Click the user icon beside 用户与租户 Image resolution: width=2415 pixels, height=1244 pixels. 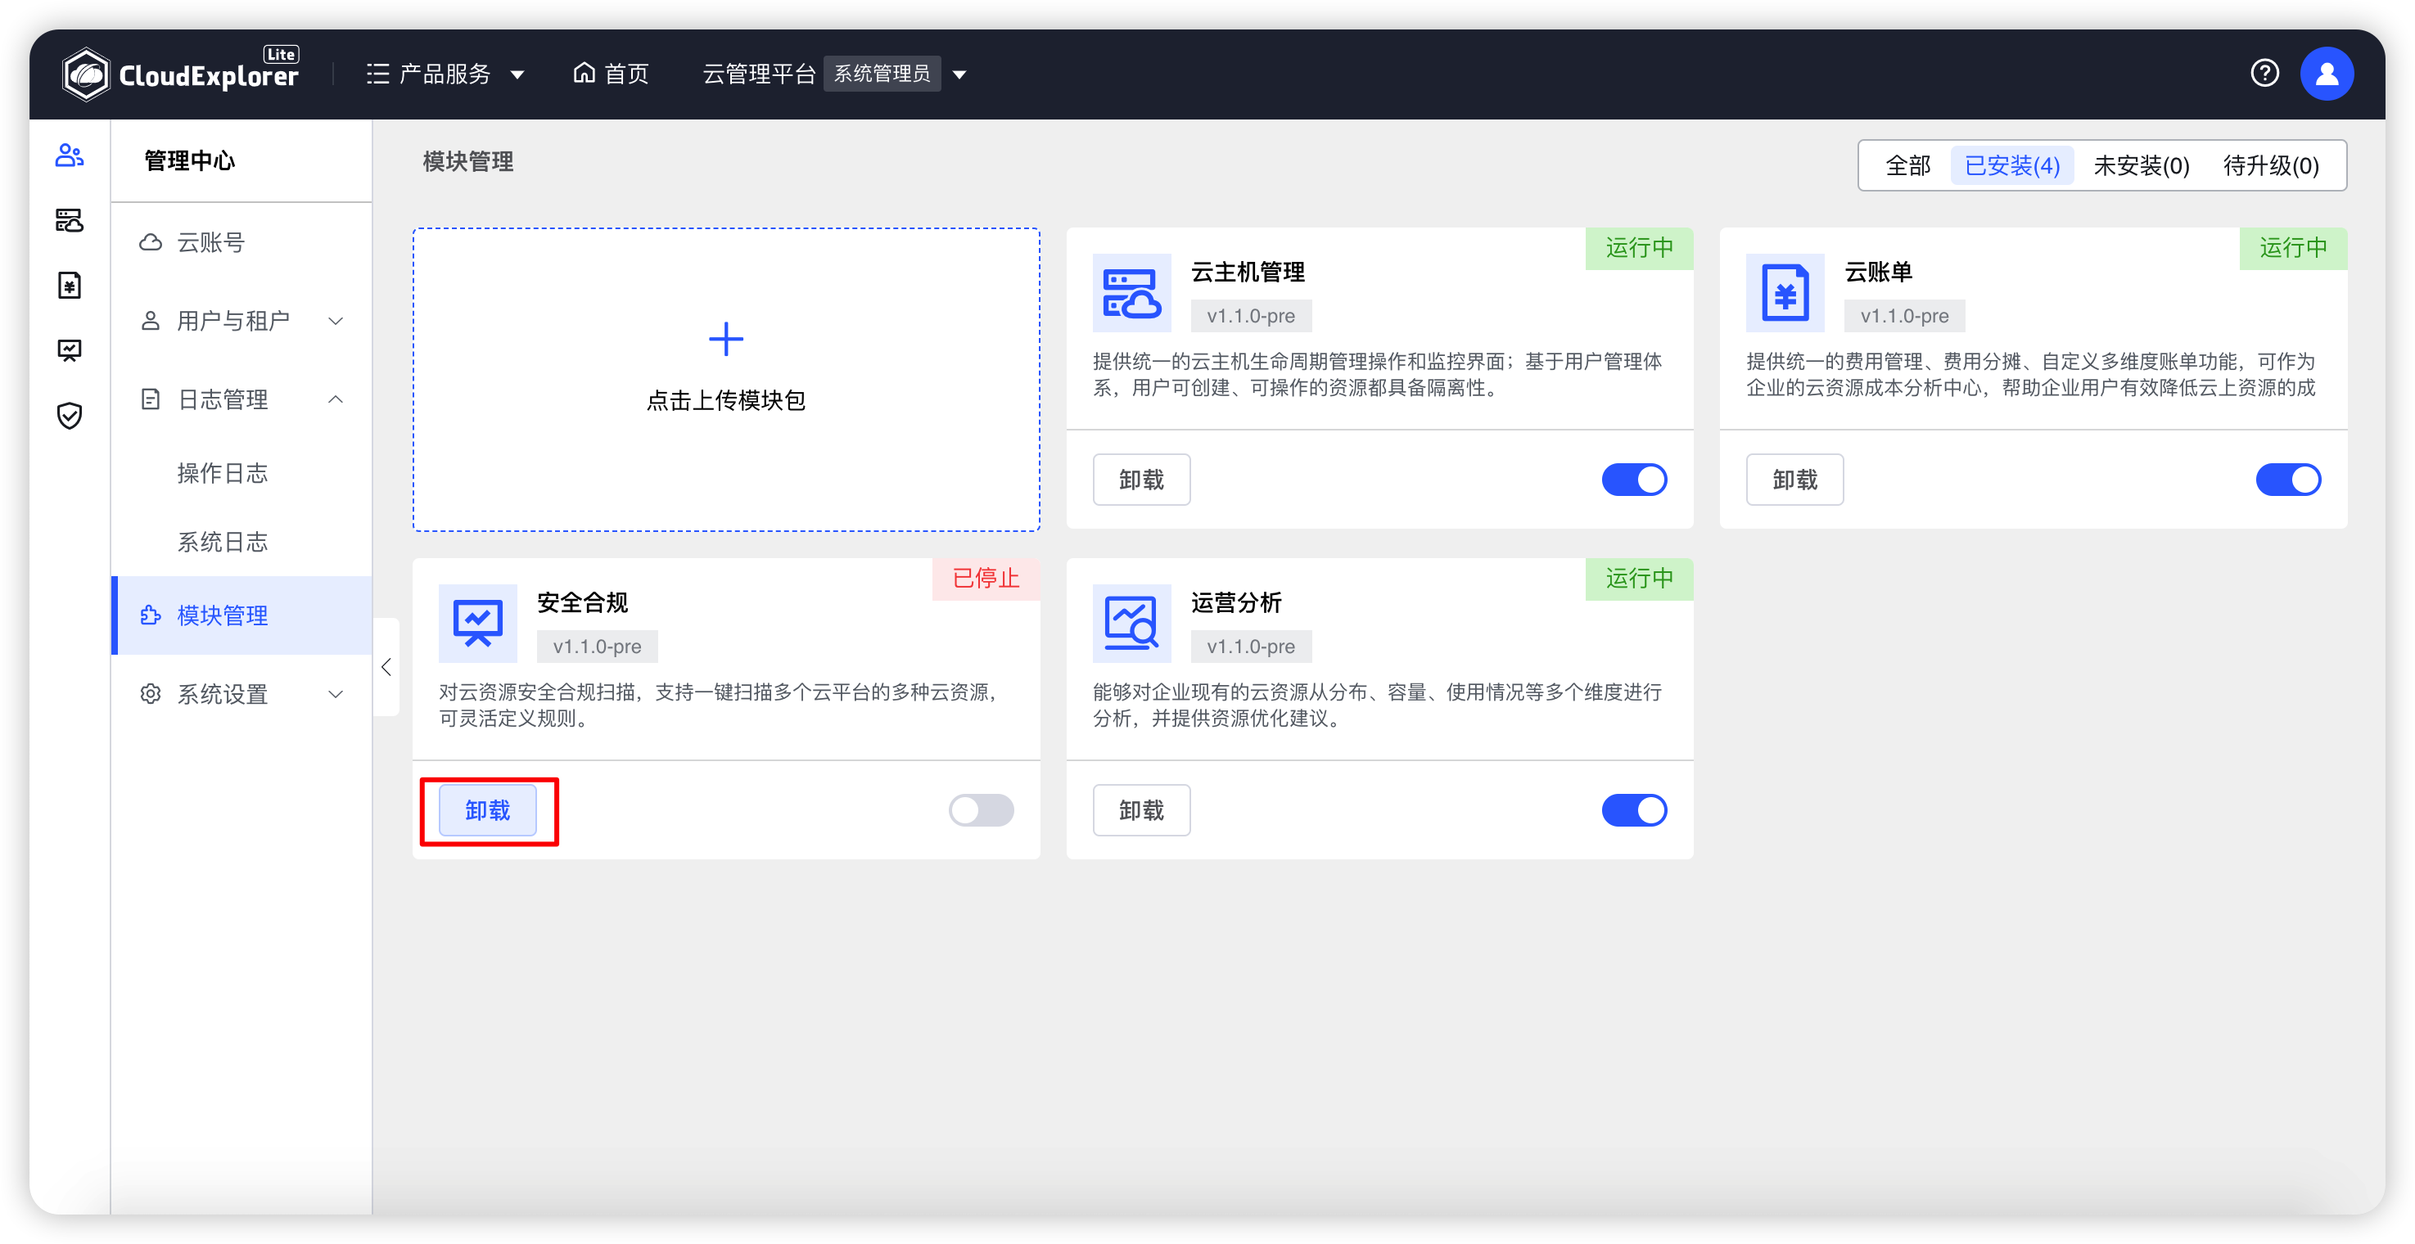[x=150, y=321]
